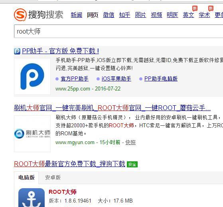Screen dimensions: 223x207
Task: Click the www.25pp.com URL text
Action: (73, 89)
